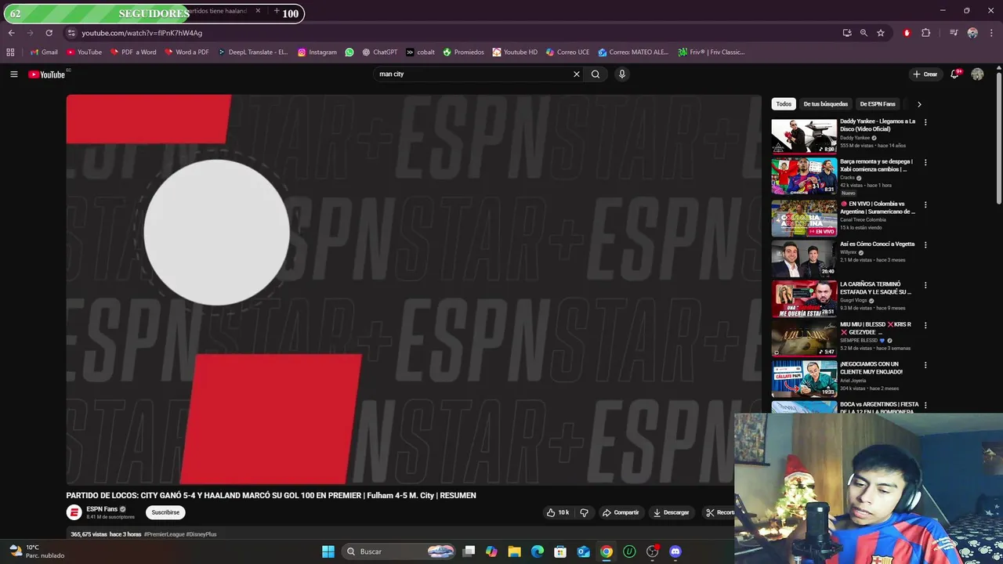Open the Gmail bookmark
The width and height of the screenshot is (1003, 564).
click(44, 52)
